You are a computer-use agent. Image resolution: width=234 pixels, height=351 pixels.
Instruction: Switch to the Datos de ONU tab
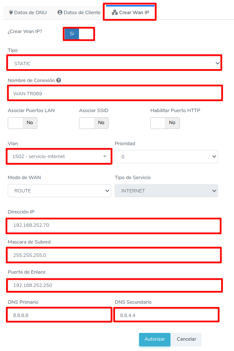[28, 12]
